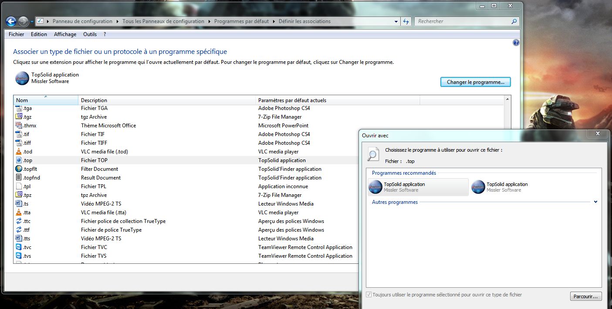Click the document icon next to .topfnd
612x309 pixels.
coord(19,178)
